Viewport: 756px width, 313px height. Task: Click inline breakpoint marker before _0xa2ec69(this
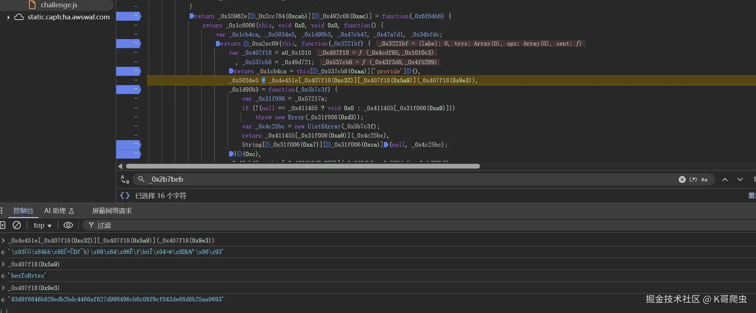pos(247,43)
